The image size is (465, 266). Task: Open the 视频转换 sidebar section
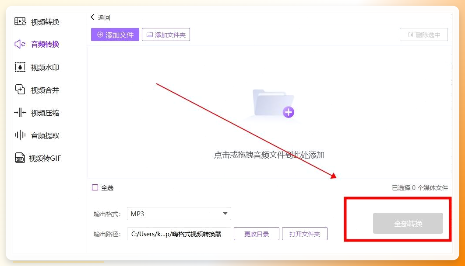coord(45,22)
